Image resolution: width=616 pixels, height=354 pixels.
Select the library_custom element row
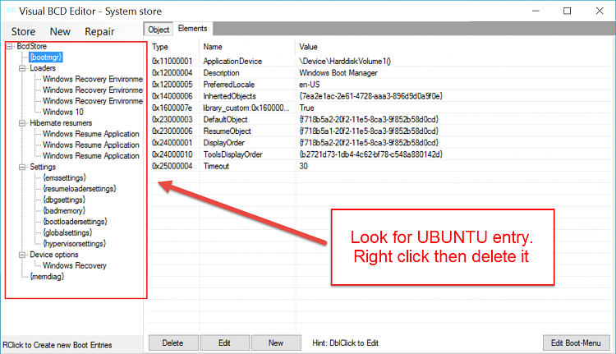click(x=381, y=108)
